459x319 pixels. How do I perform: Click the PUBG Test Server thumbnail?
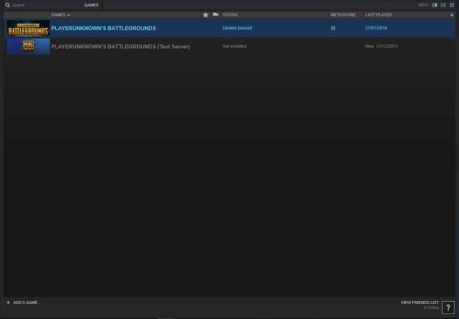pyautogui.click(x=28, y=46)
